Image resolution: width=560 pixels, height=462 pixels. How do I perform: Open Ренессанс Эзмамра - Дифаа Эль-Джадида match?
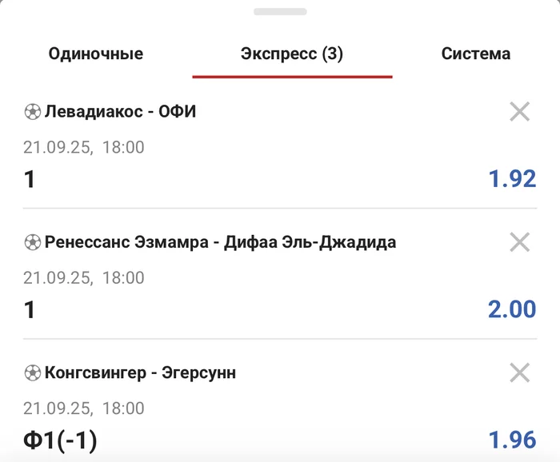pos(220,242)
